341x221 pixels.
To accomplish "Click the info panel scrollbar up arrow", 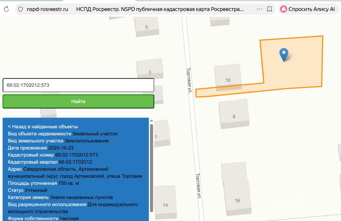I will 152,120.
